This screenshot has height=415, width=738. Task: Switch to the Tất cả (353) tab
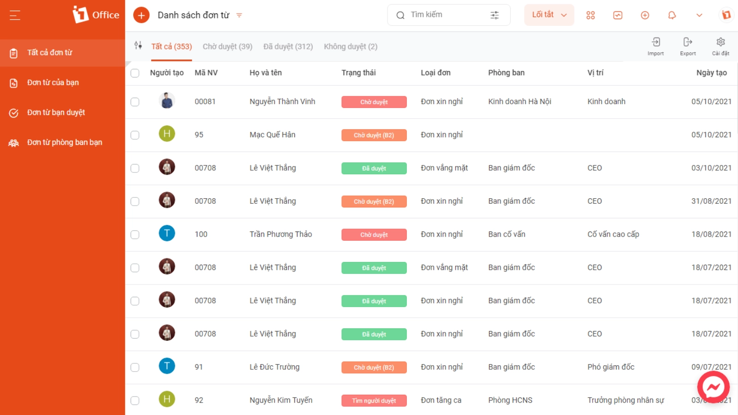click(172, 47)
